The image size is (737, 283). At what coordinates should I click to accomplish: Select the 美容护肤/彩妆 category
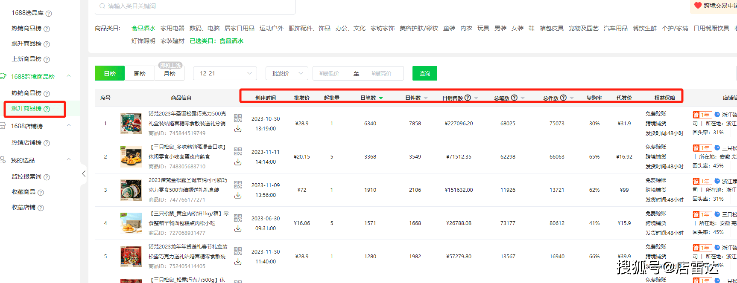[419, 28]
